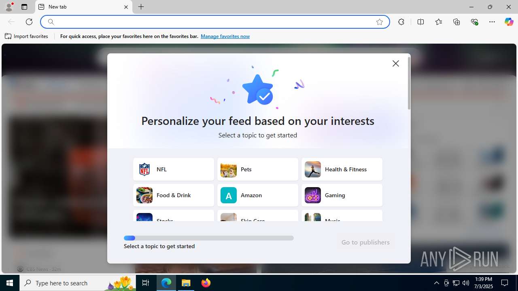Open Browser essentials heart icon
Screen dimensions: 518x291
pyautogui.click(x=474, y=22)
